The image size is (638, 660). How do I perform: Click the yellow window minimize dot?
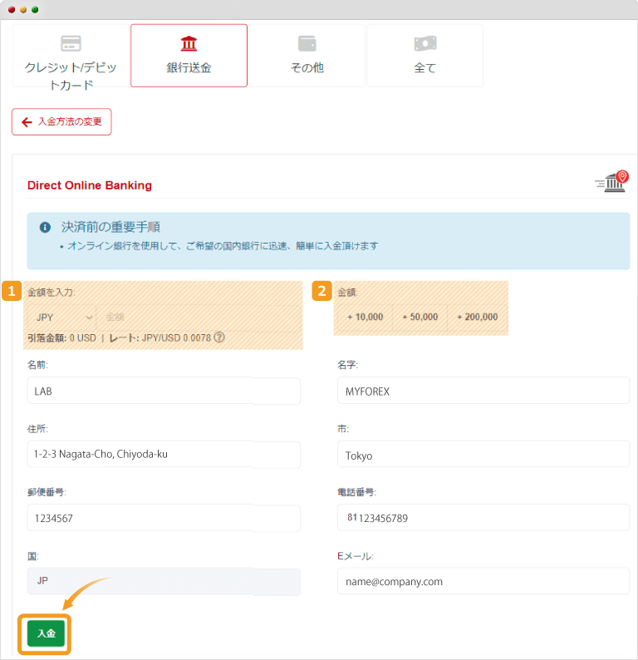coord(23,10)
